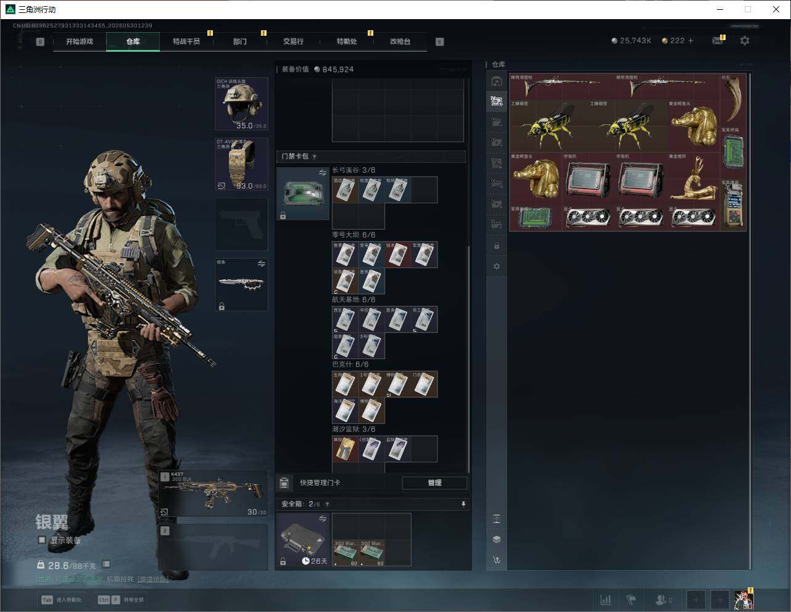This screenshot has width=791, height=612.
Task: Switch to 部门 tab
Action: click(x=240, y=41)
